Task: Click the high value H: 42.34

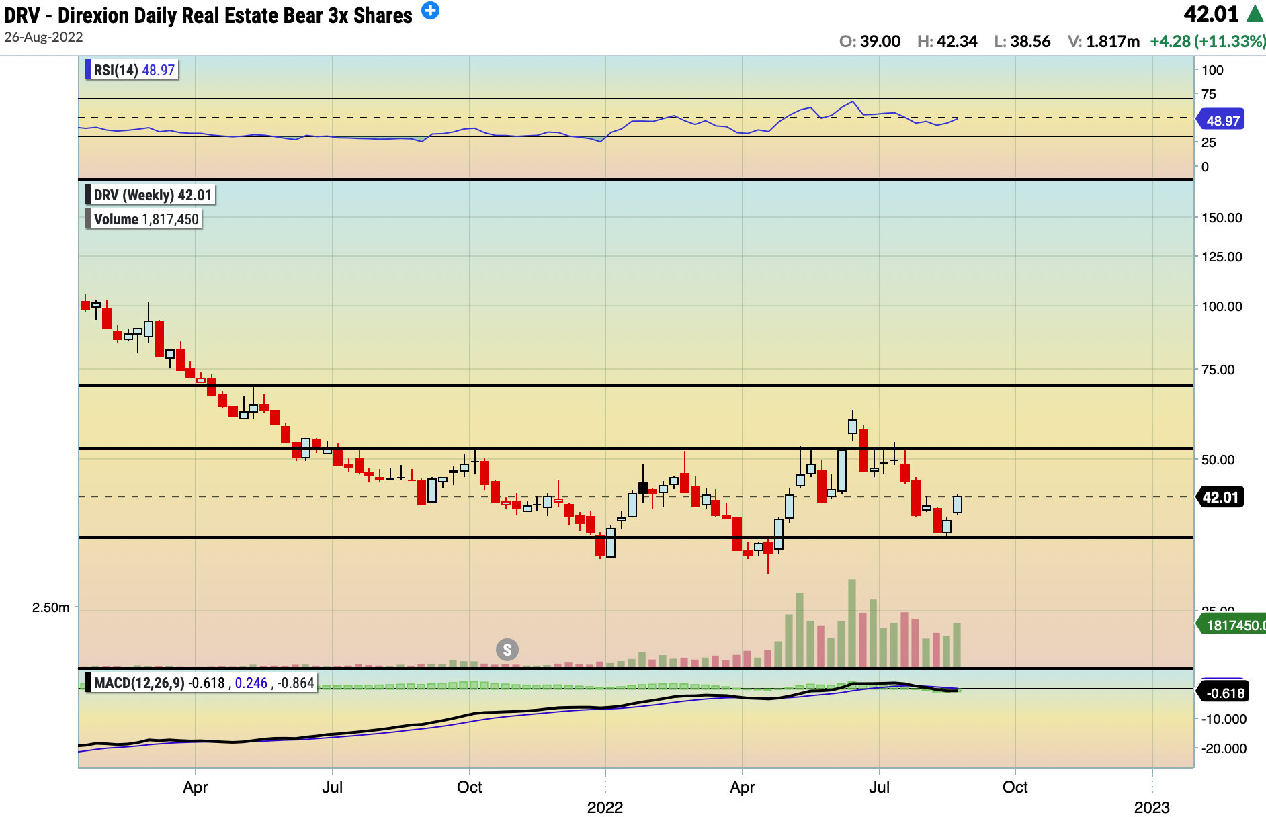Action: tap(947, 41)
